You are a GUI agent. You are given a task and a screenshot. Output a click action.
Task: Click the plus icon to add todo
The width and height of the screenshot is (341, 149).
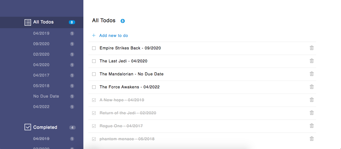pos(94,35)
